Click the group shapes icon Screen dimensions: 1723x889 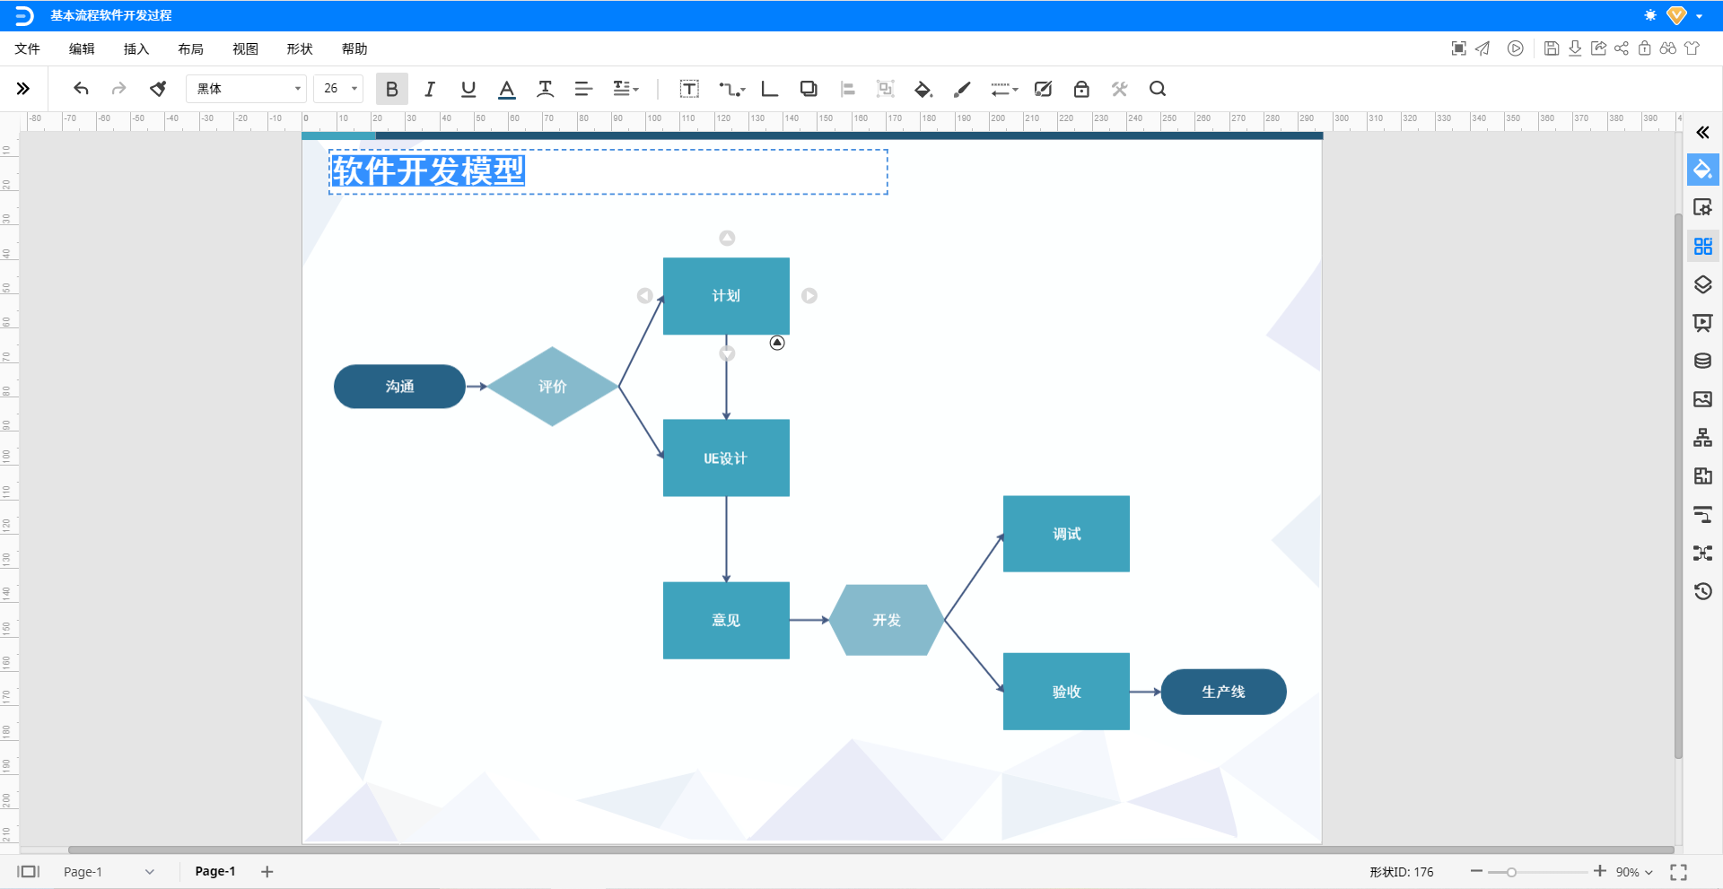click(886, 89)
